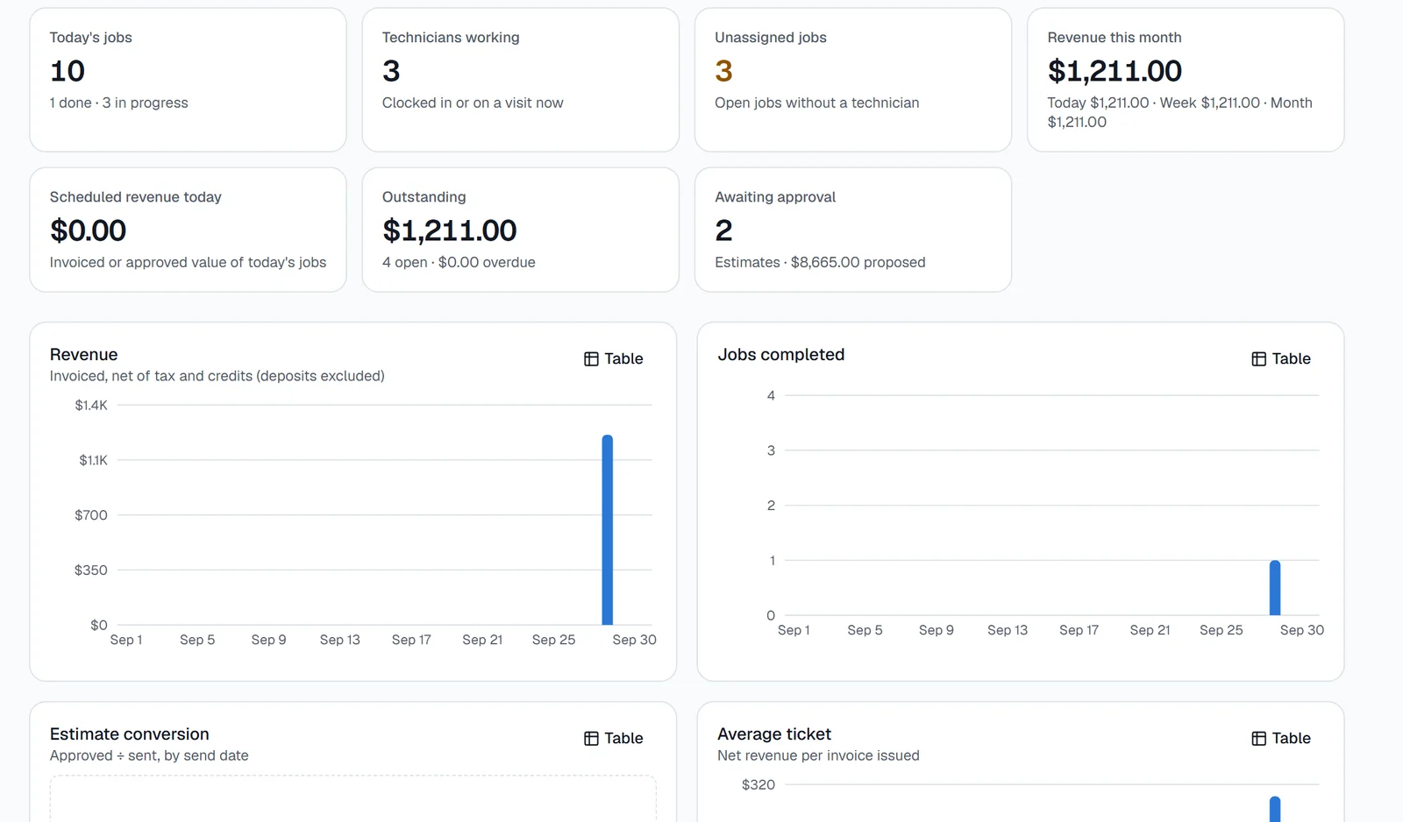Click Sep 25 label on Revenue chart

pyautogui.click(x=554, y=640)
